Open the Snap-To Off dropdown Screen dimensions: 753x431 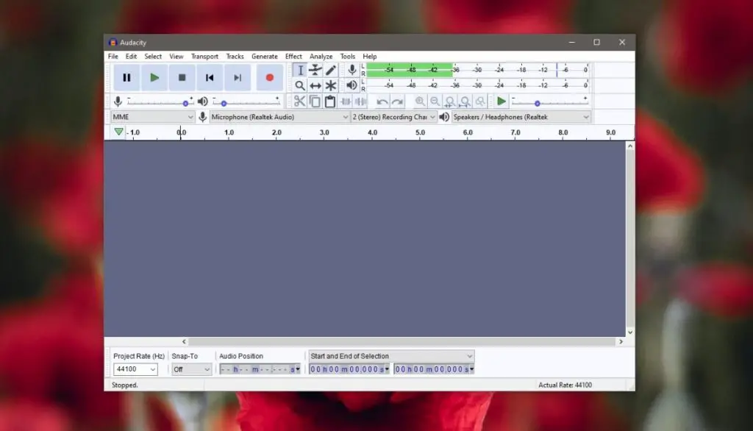(x=192, y=369)
